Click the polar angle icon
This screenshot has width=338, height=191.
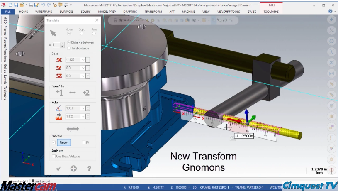click(x=58, y=108)
